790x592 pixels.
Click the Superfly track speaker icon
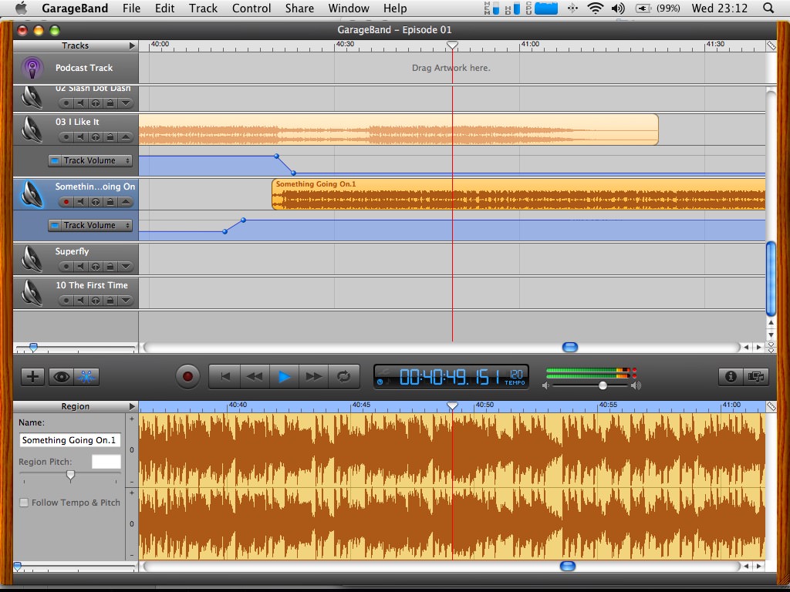tap(32, 258)
